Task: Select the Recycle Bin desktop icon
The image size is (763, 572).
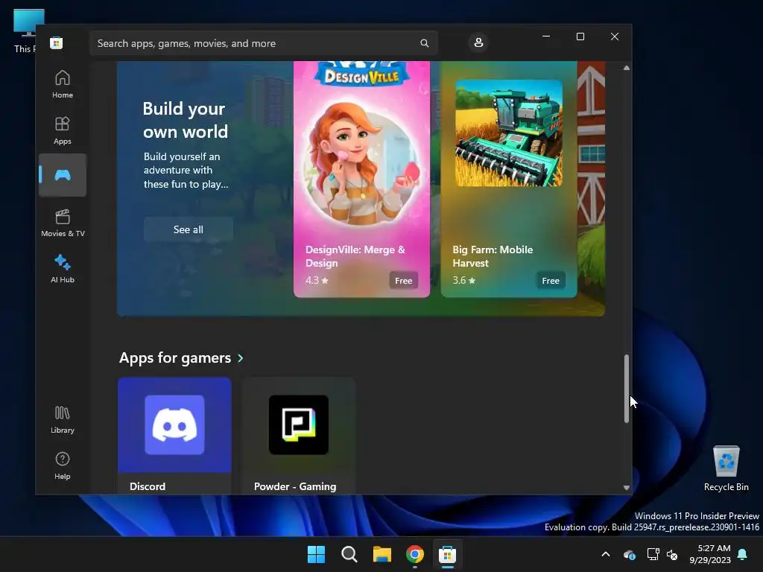Action: tap(726, 468)
